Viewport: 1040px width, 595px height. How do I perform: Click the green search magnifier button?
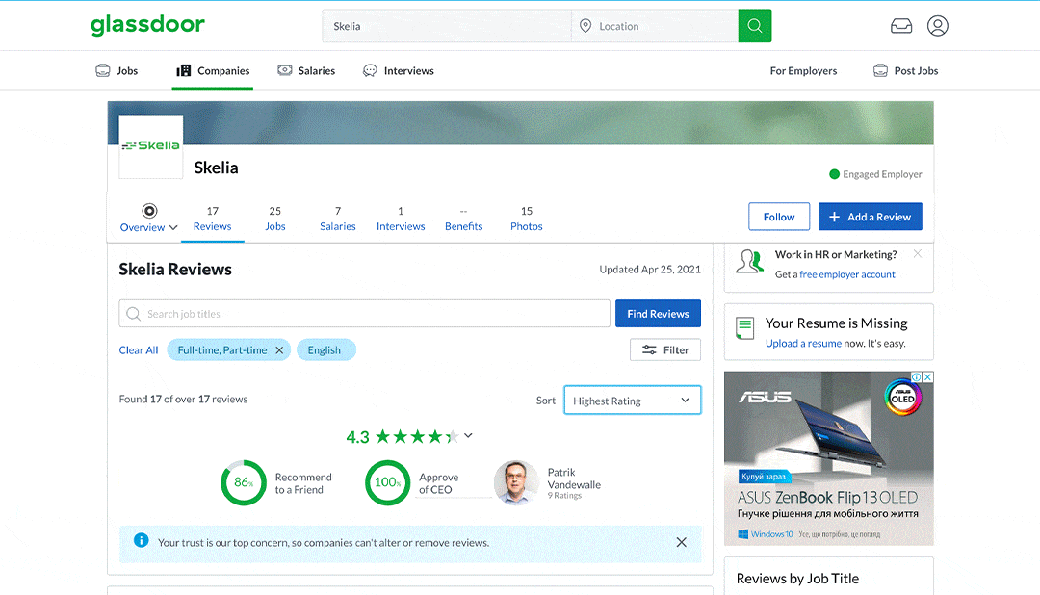pyautogui.click(x=754, y=26)
